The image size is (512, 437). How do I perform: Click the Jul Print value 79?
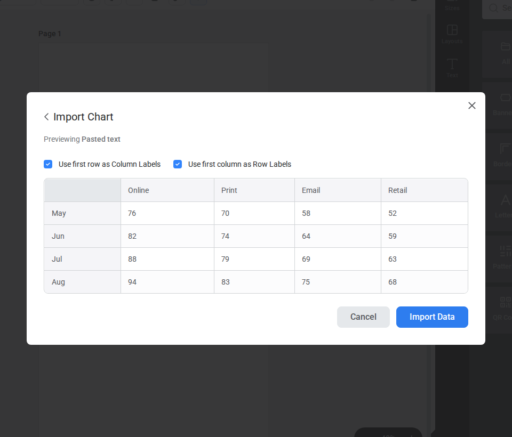254,259
